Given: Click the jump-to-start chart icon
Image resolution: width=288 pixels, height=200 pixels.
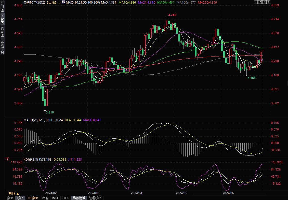Looking at the screenshot, I should (x=260, y=2).
